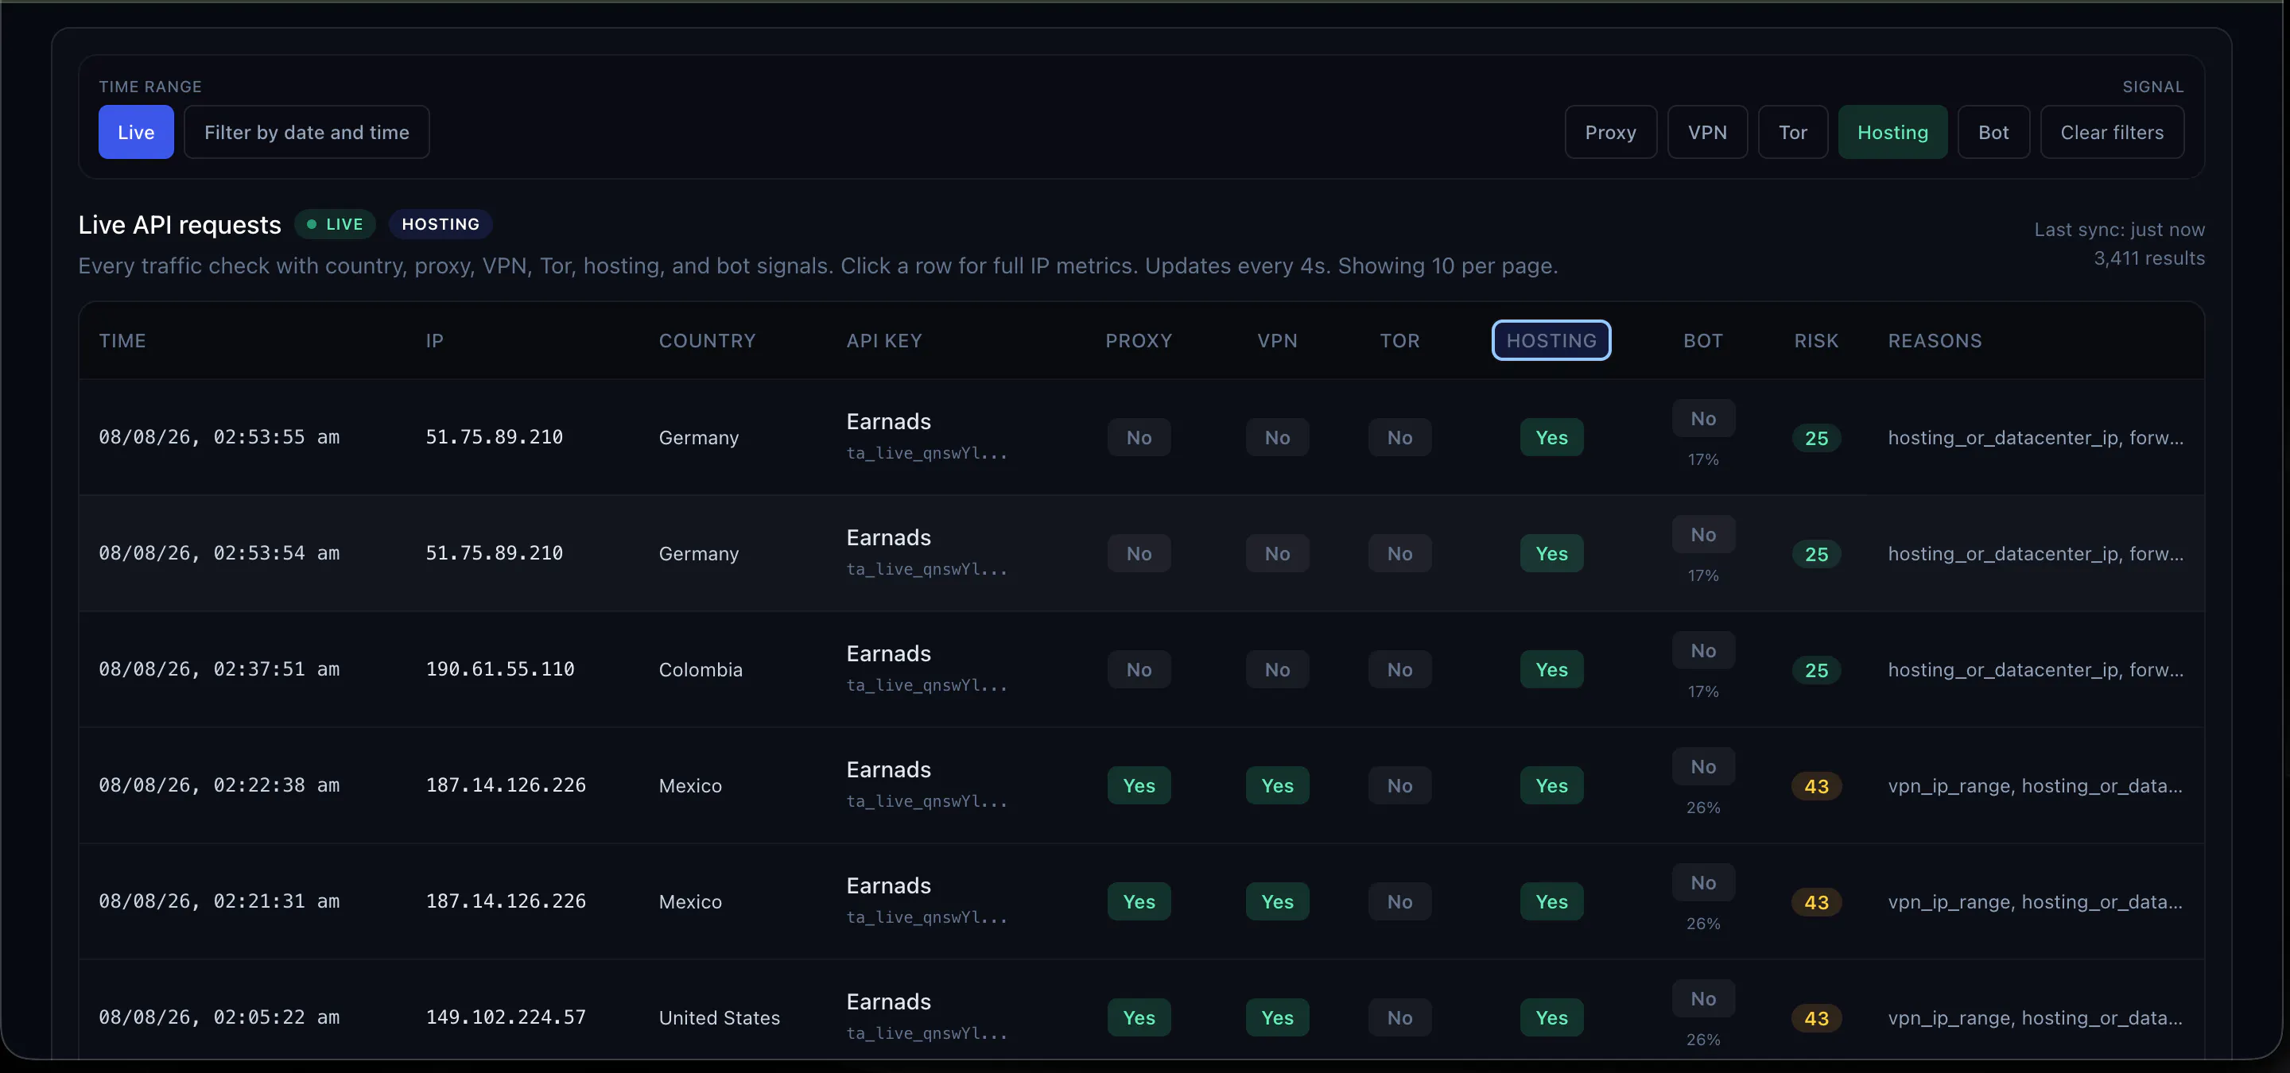Open the Filter by date and time option
Image resolution: width=2290 pixels, height=1073 pixels.
tap(307, 133)
